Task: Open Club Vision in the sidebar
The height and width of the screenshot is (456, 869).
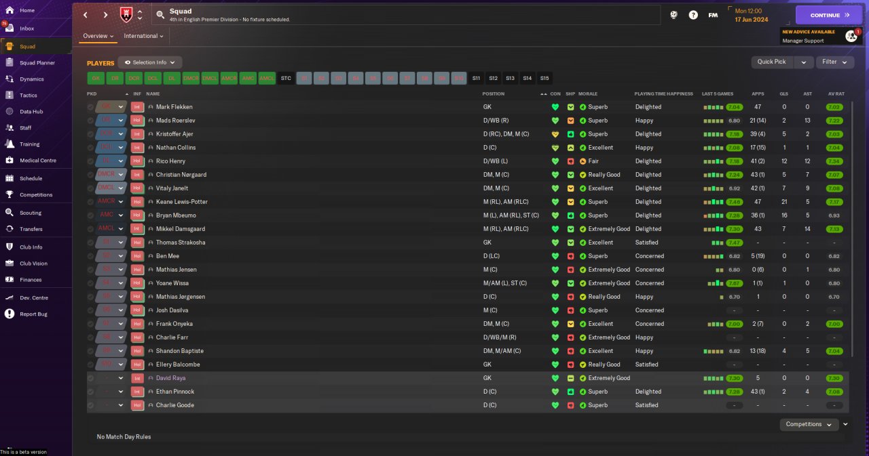Action: tap(33, 264)
